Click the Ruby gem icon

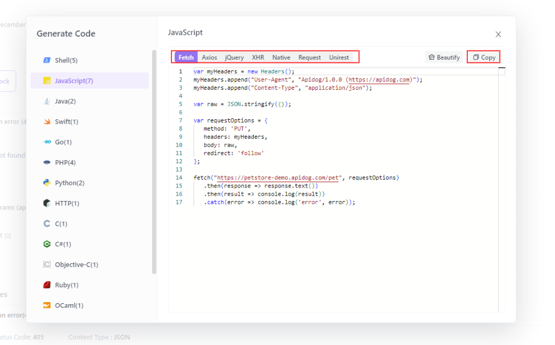pyautogui.click(x=47, y=285)
